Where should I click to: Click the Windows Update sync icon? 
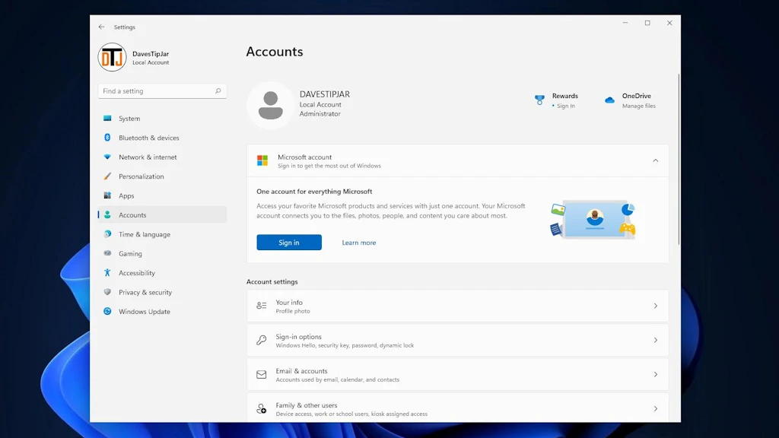coord(107,311)
